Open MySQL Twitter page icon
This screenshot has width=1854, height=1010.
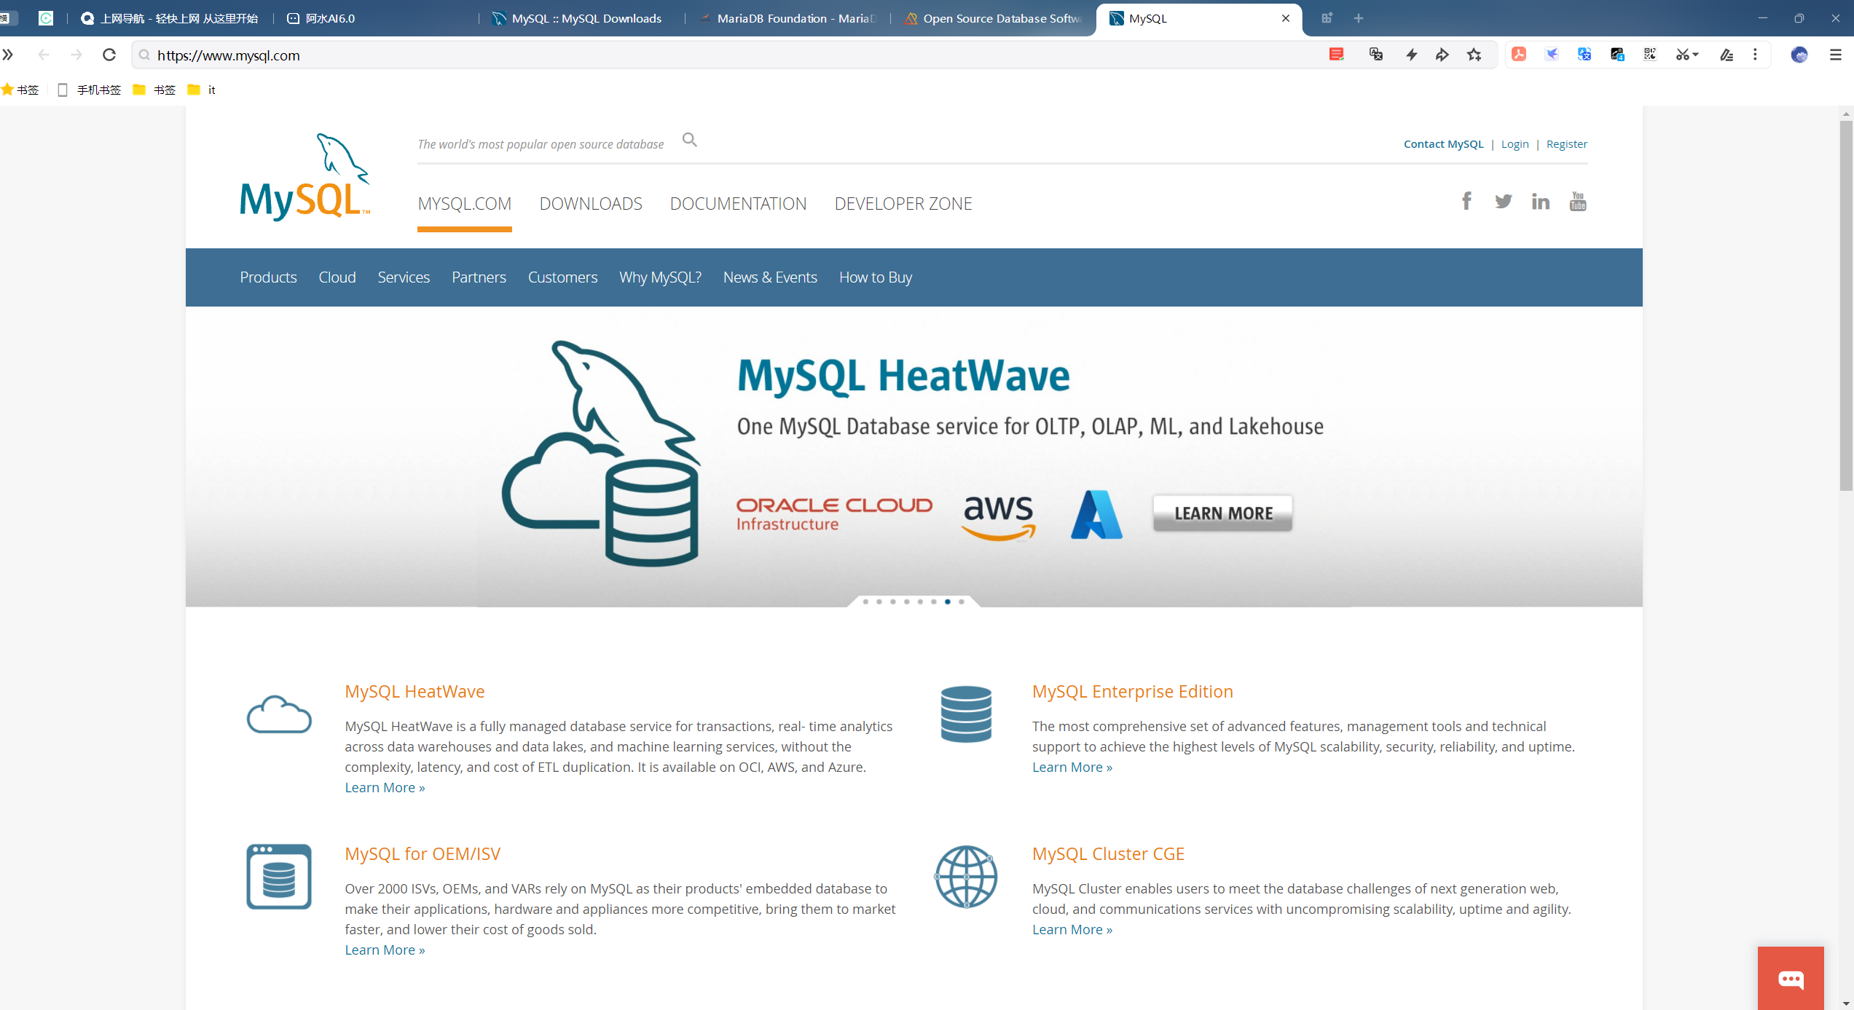1504,202
